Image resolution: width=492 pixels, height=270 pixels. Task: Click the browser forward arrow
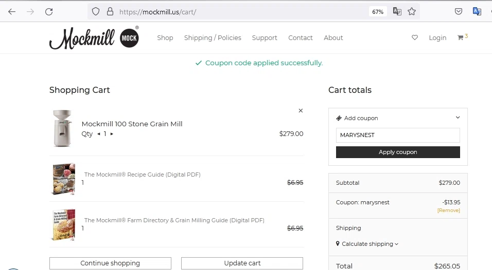[x=30, y=12]
